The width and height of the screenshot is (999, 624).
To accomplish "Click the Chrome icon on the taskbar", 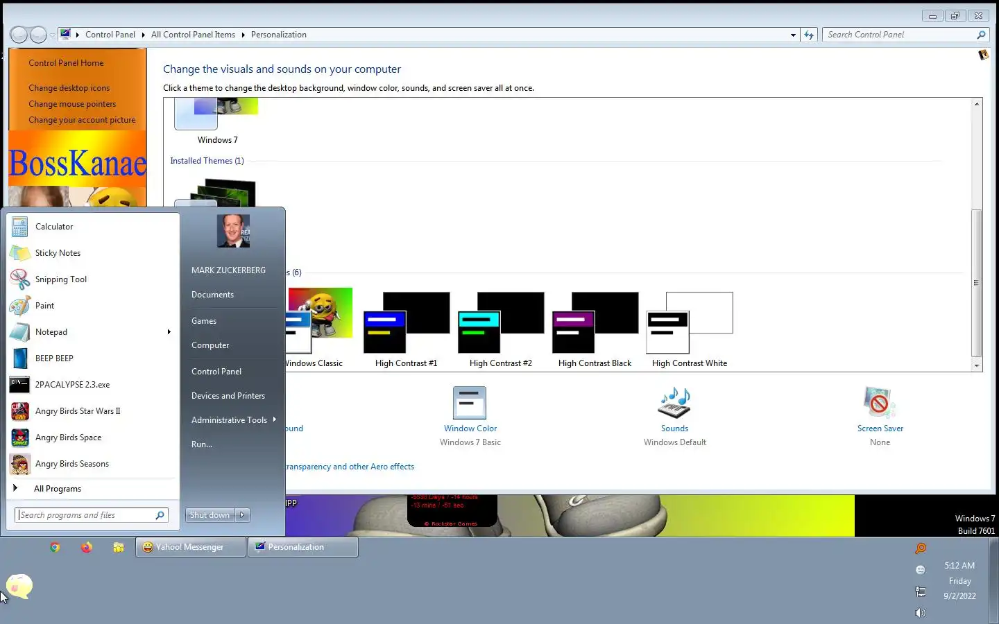I will (x=55, y=547).
